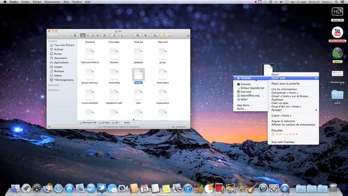The height and width of the screenshot is (196, 348).
Task: Select the gettytab file icon
Action: pyautogui.click(x=138, y=54)
